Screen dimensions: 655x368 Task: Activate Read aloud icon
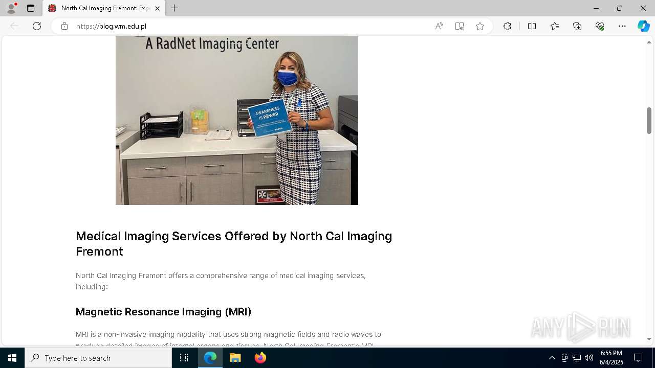(x=439, y=26)
